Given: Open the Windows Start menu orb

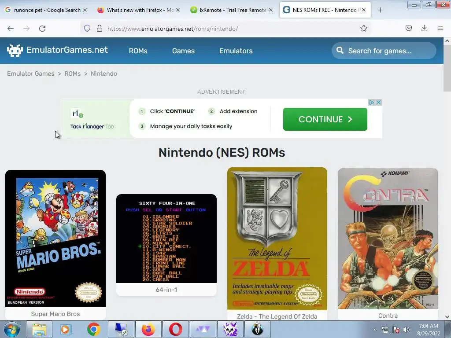Looking at the screenshot, I should pyautogui.click(x=12, y=329).
